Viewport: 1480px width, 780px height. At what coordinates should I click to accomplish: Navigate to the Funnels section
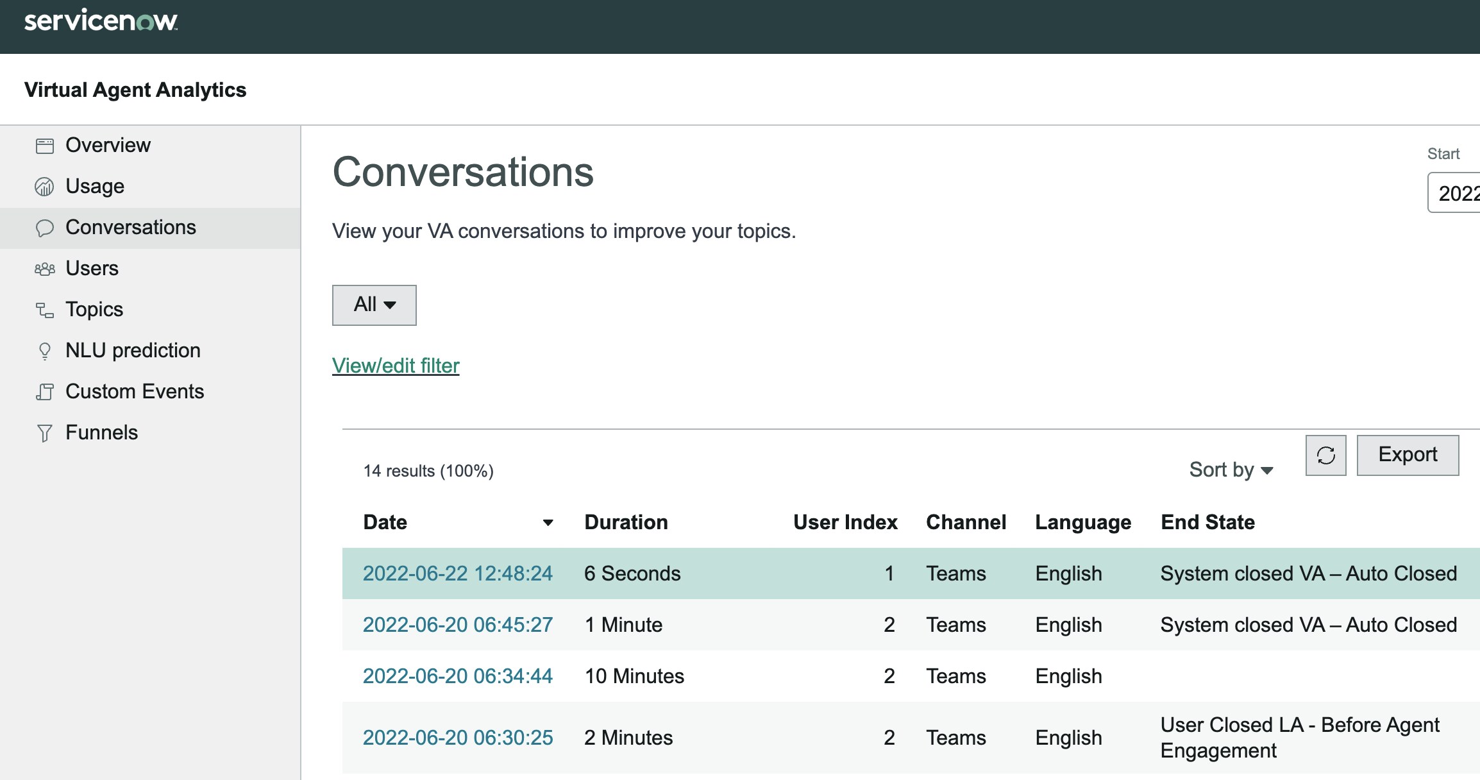(101, 432)
